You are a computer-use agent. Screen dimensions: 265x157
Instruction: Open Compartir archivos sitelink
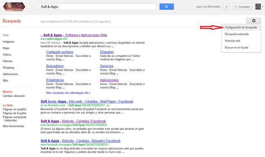click(x=60, y=52)
